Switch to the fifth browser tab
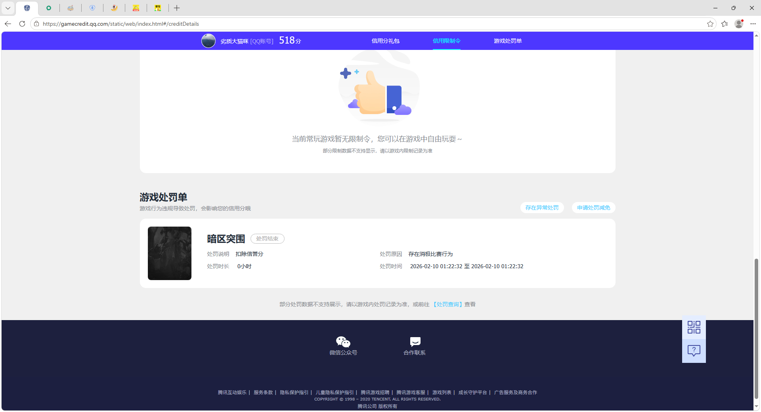The image size is (761, 412). pyautogui.click(x=114, y=8)
